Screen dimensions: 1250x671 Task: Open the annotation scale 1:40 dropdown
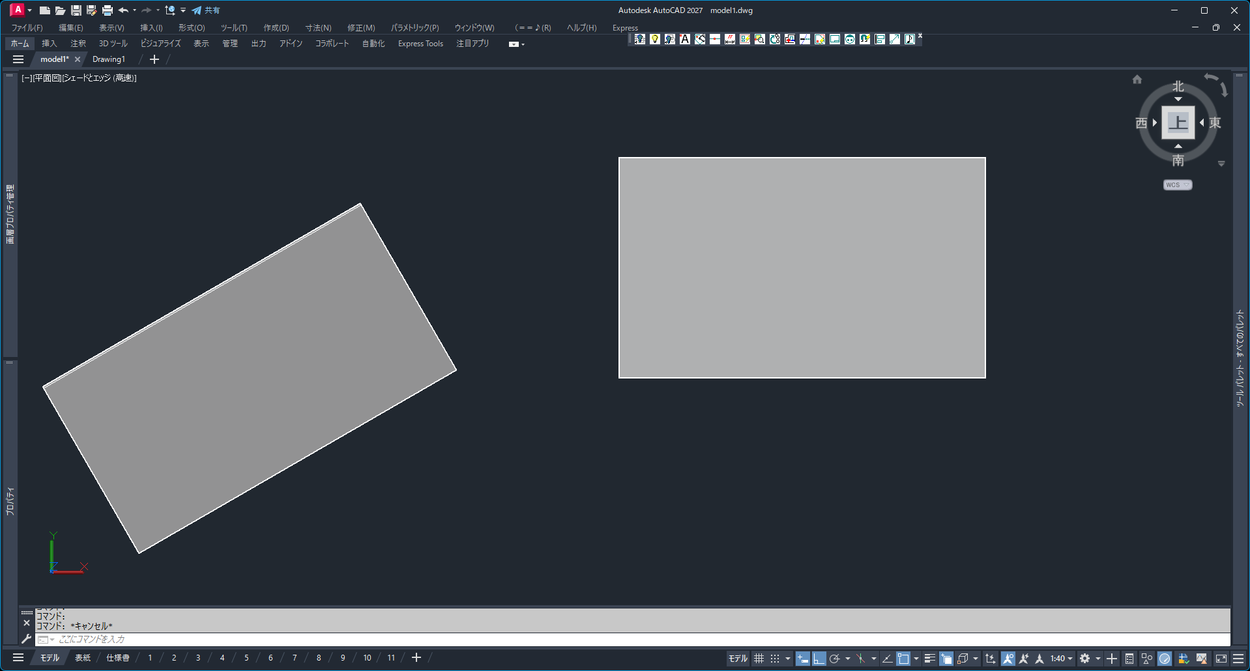[1061, 659]
